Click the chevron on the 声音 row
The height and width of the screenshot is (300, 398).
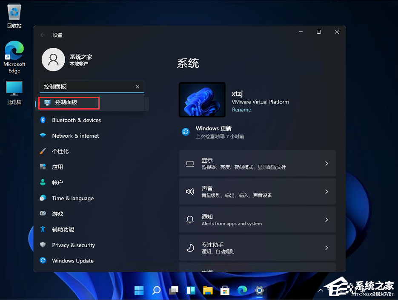(x=326, y=191)
